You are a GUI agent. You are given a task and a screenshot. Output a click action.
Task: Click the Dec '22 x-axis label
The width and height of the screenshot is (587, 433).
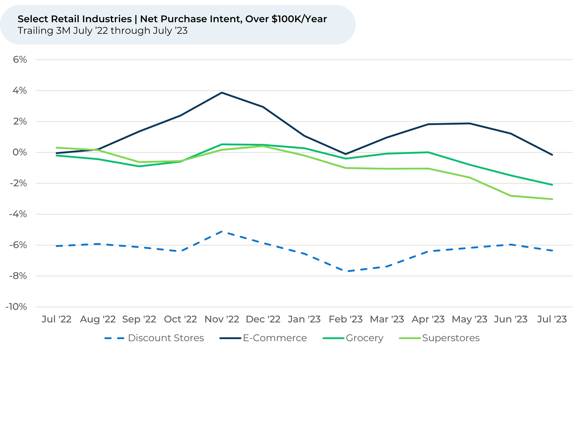[263, 319]
